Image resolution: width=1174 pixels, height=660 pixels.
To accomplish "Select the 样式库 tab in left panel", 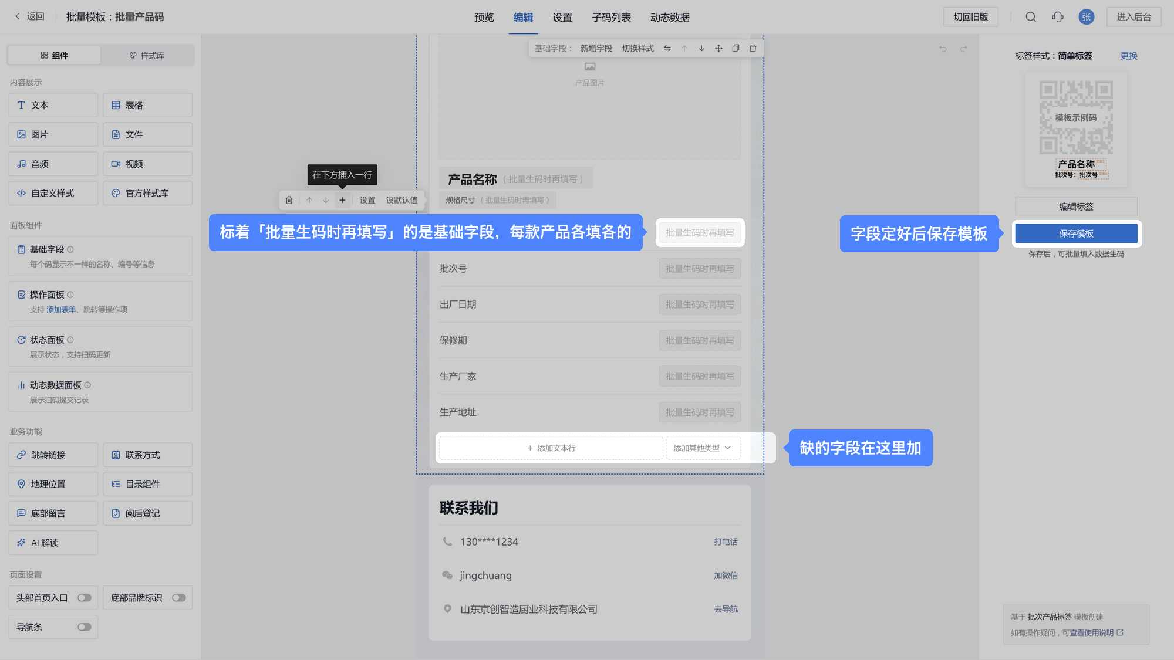I will pyautogui.click(x=147, y=55).
